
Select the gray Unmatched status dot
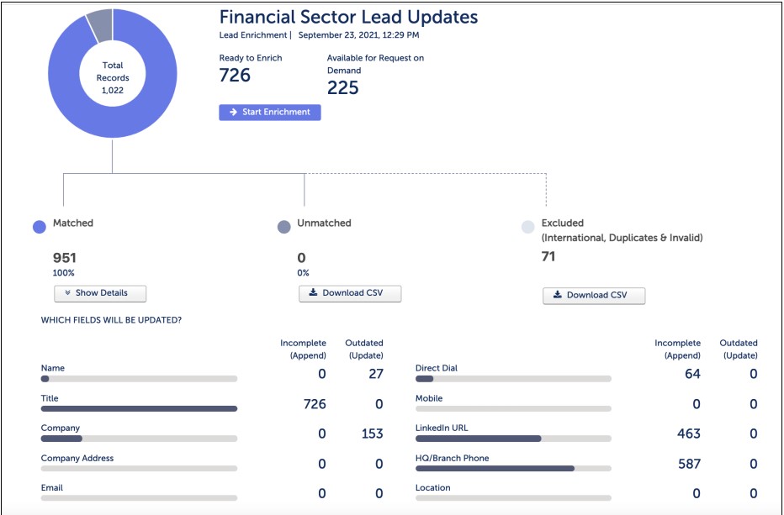click(x=286, y=224)
